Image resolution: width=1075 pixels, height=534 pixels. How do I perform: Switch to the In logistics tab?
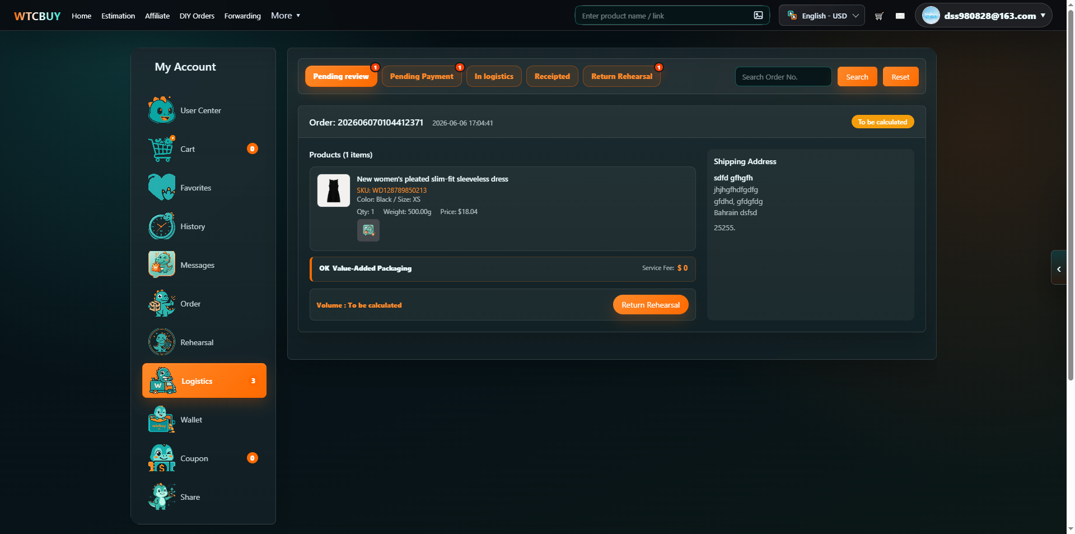coord(494,77)
